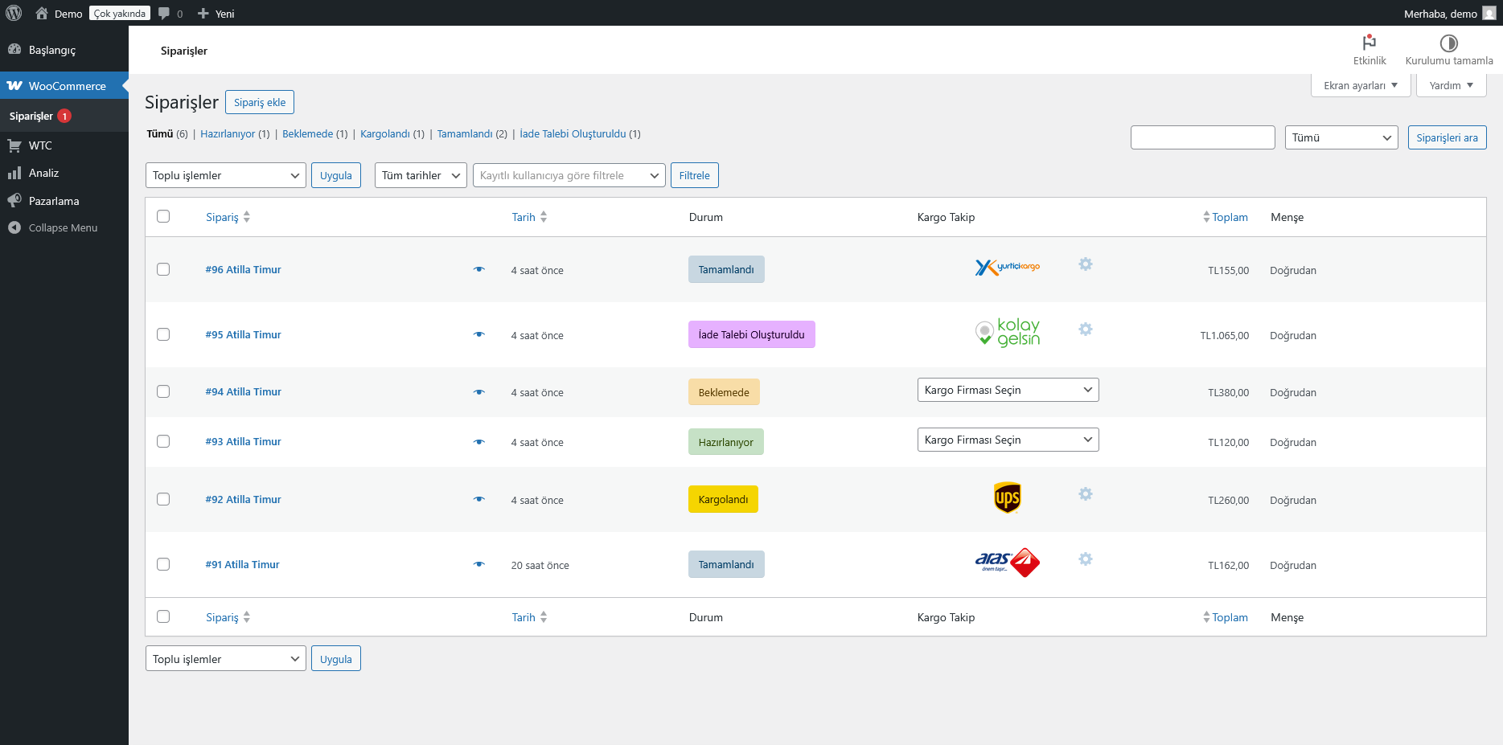Preview order #92 with eye icon

click(479, 499)
